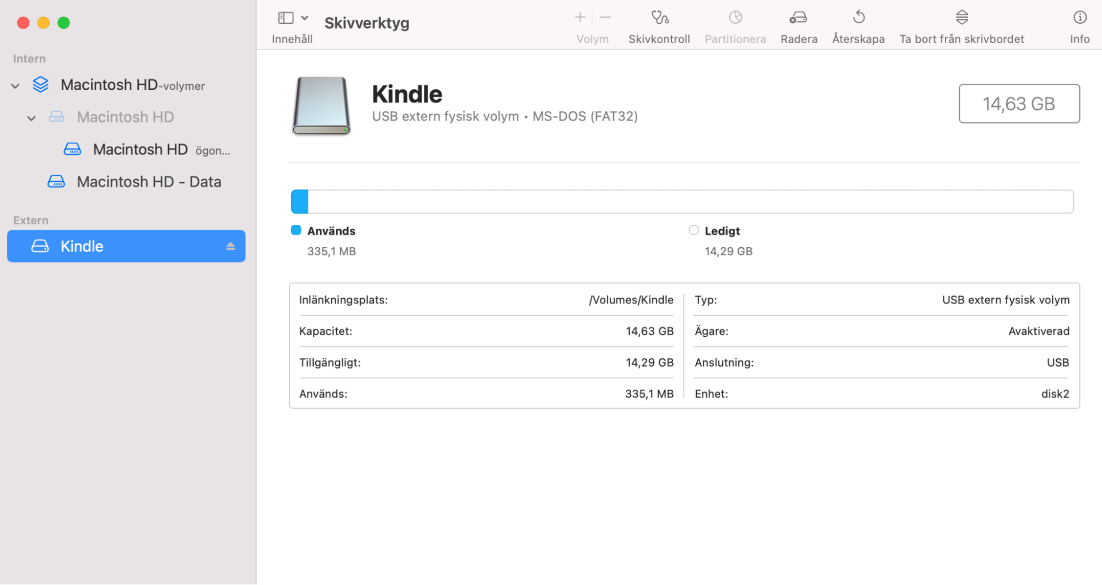Click the /Volumes/Kindle mount point value
1102x585 pixels.
(x=631, y=300)
